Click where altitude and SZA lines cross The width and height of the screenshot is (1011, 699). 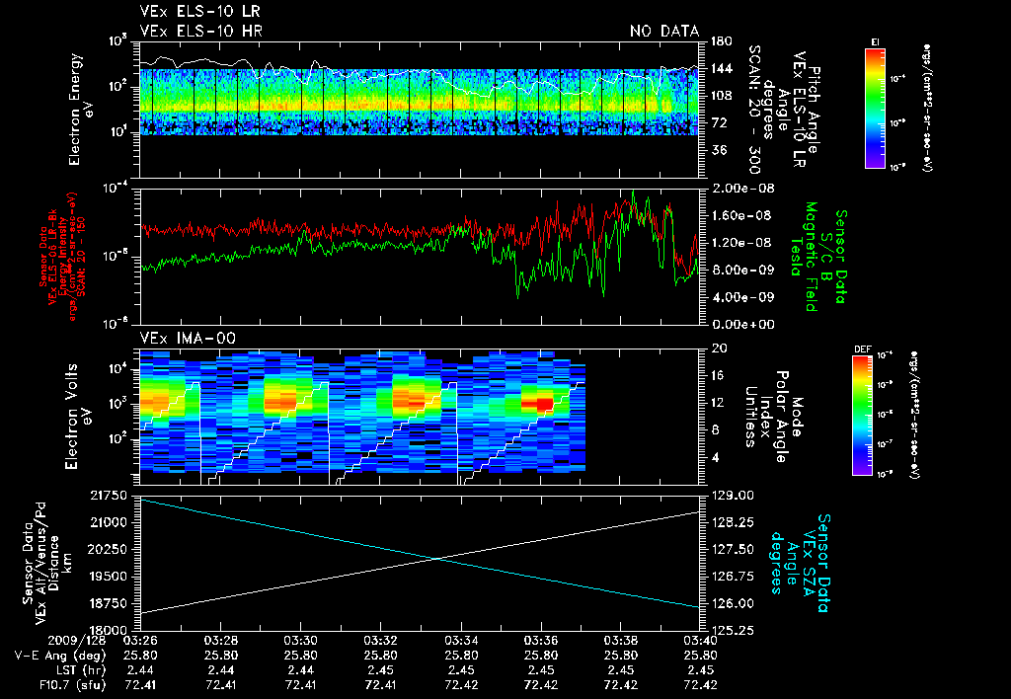tap(437, 559)
